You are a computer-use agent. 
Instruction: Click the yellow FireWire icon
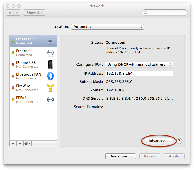pyautogui.click(x=50, y=88)
